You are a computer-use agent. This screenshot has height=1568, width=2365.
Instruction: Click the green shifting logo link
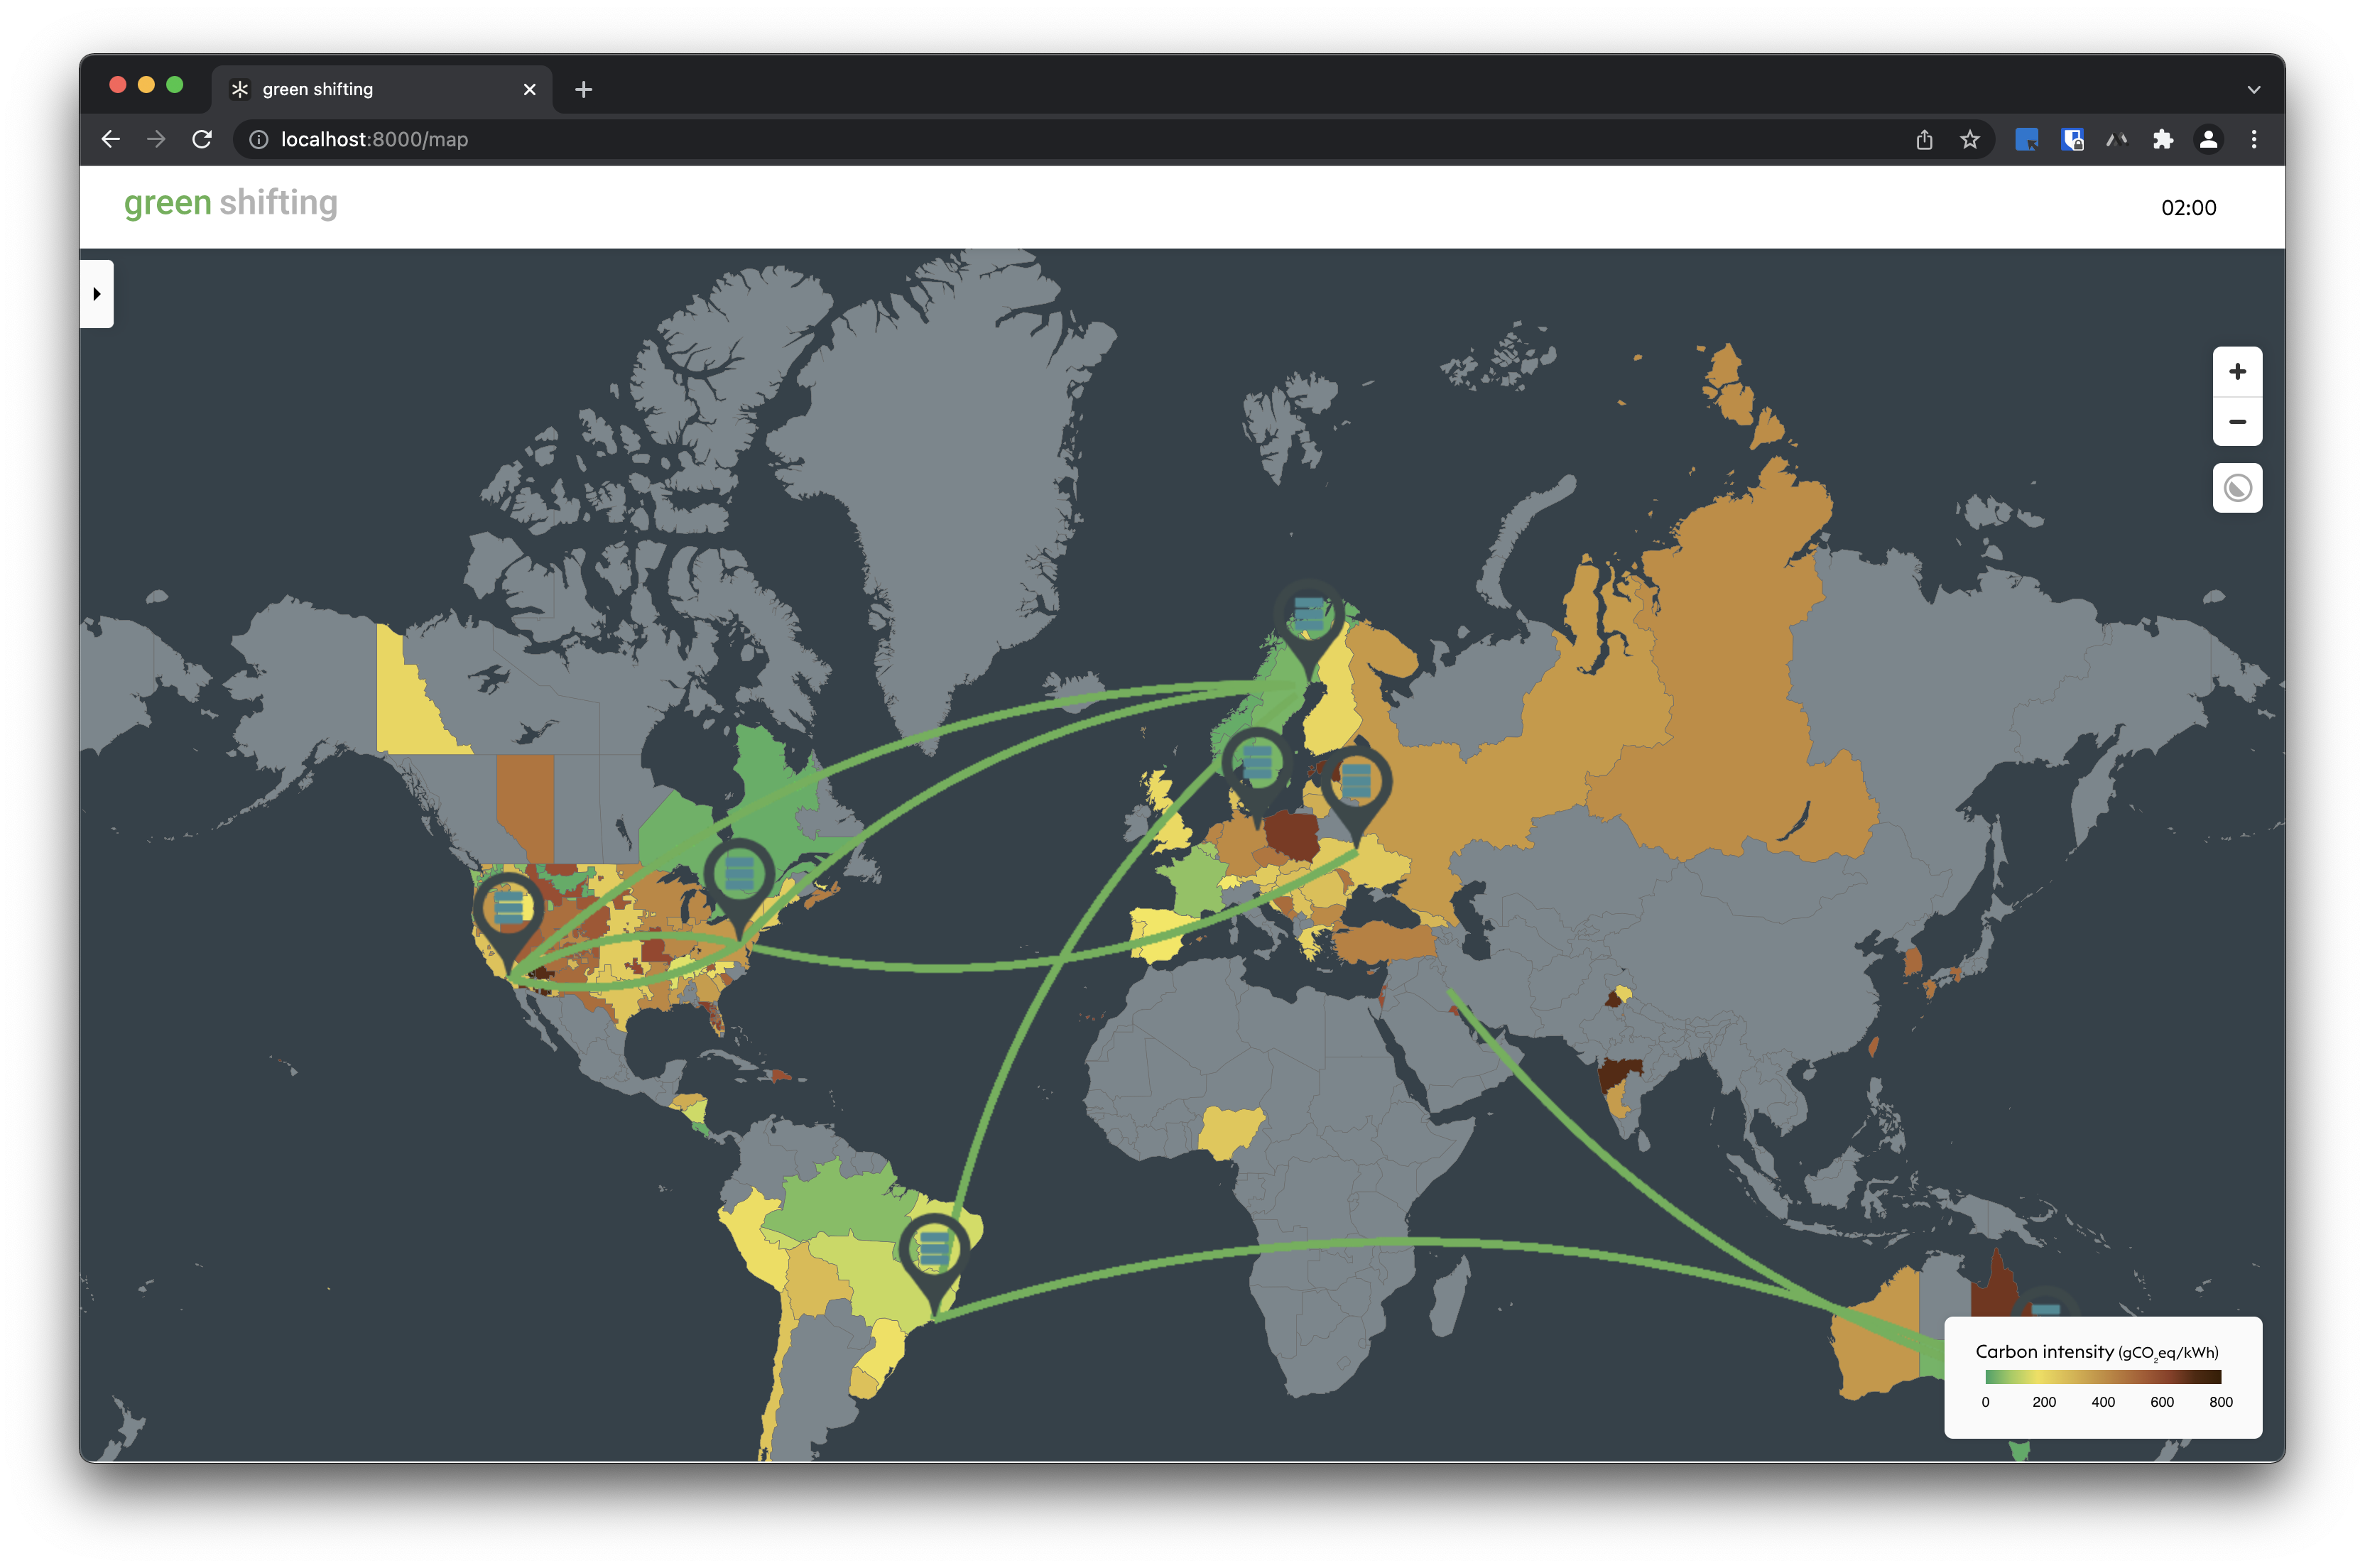pyautogui.click(x=231, y=203)
